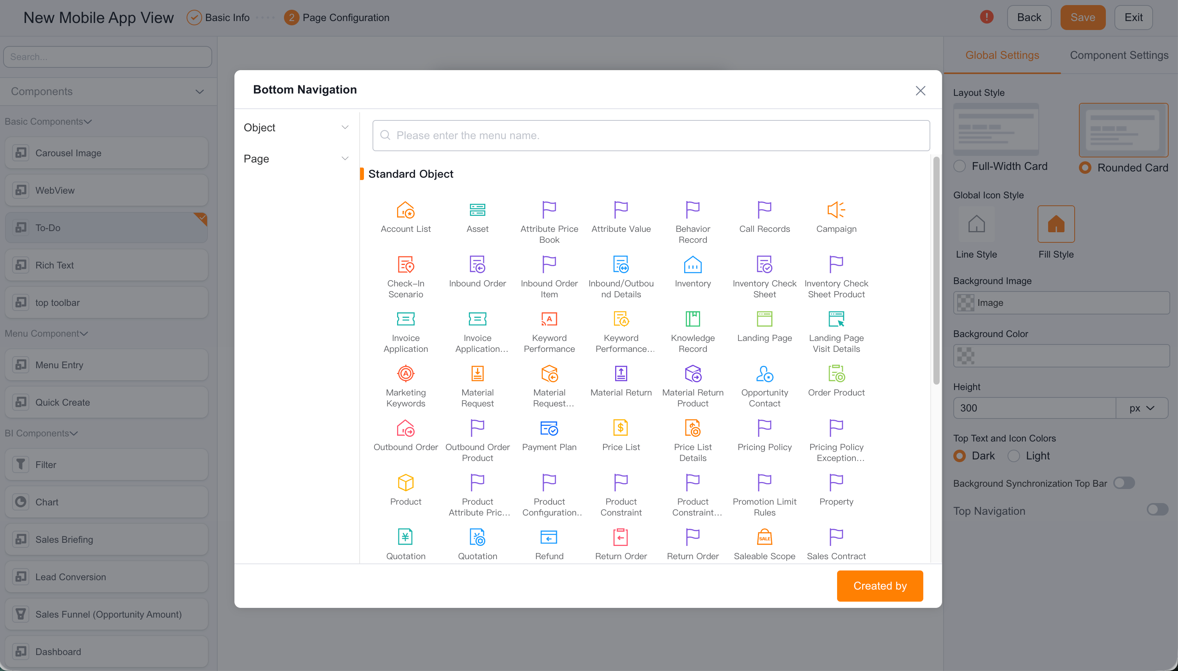Image resolution: width=1178 pixels, height=671 pixels.
Task: Pick the Landing Page Visit Details icon
Action: point(836,319)
